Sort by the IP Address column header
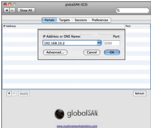151x128 pixels. 64,26
